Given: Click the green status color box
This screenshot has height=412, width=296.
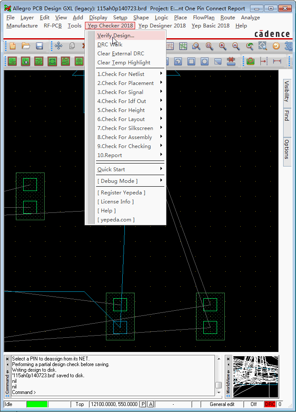Looking at the screenshot, I should tap(37, 404).
